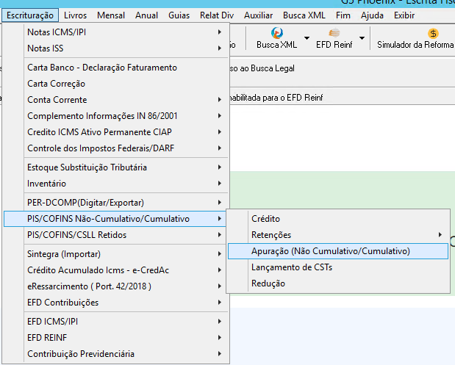Select EFD Contribuições menu entry
The height and width of the screenshot is (365, 455).
pos(116,303)
